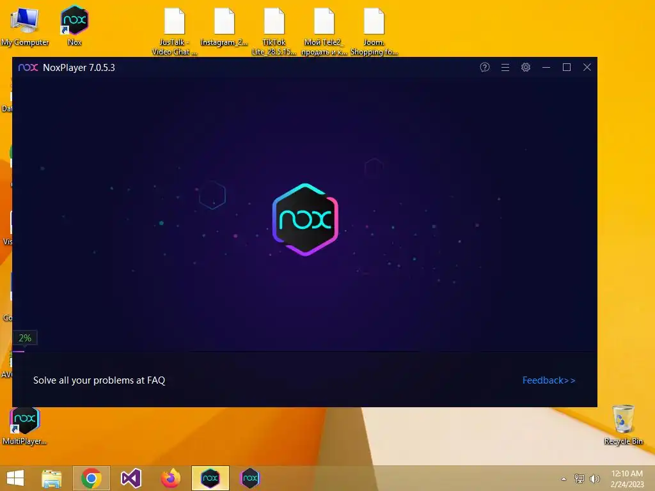Image resolution: width=655 pixels, height=491 pixels.
Task: Click the Nox logo in title bar
Action: (x=28, y=67)
